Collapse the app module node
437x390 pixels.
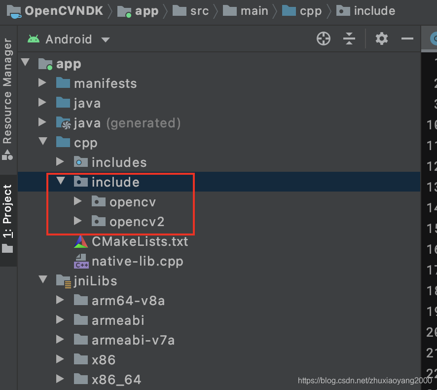(25, 62)
